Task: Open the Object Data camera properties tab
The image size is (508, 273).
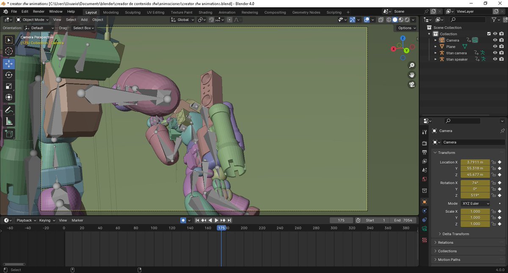Action: click(425, 229)
